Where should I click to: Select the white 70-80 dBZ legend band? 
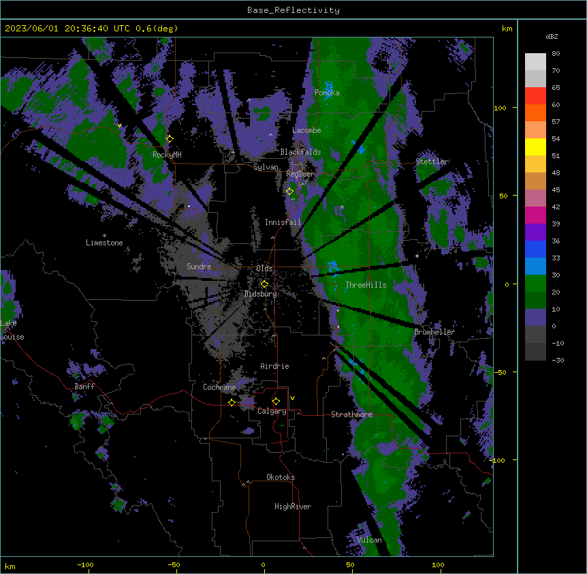535,62
